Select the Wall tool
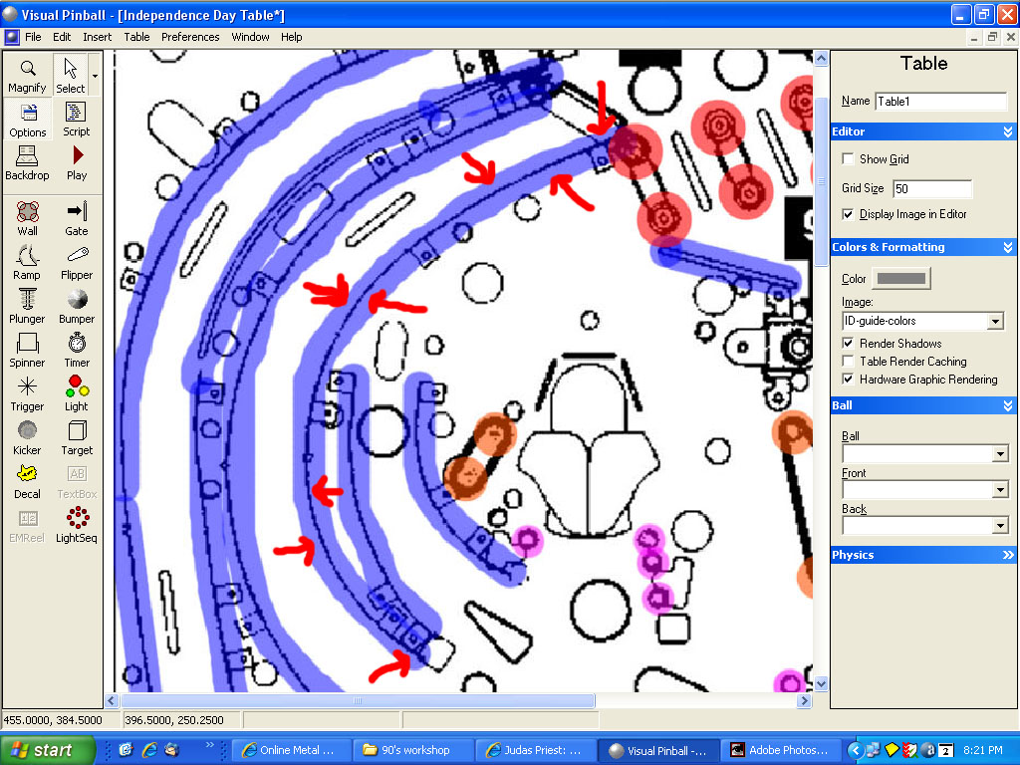Image resolution: width=1020 pixels, height=765 pixels. coord(27,218)
